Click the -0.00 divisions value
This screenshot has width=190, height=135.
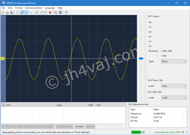coord(164,56)
